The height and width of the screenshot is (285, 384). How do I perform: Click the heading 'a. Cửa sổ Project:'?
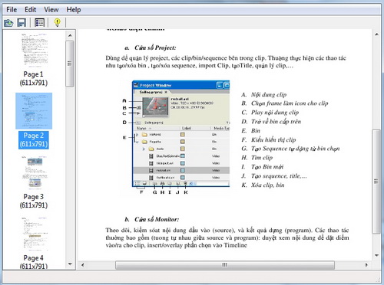coord(151,47)
